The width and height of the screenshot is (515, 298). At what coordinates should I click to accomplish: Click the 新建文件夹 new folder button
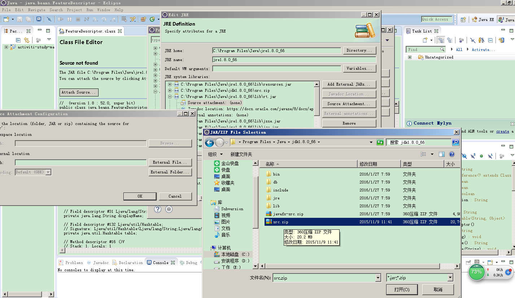click(x=241, y=154)
